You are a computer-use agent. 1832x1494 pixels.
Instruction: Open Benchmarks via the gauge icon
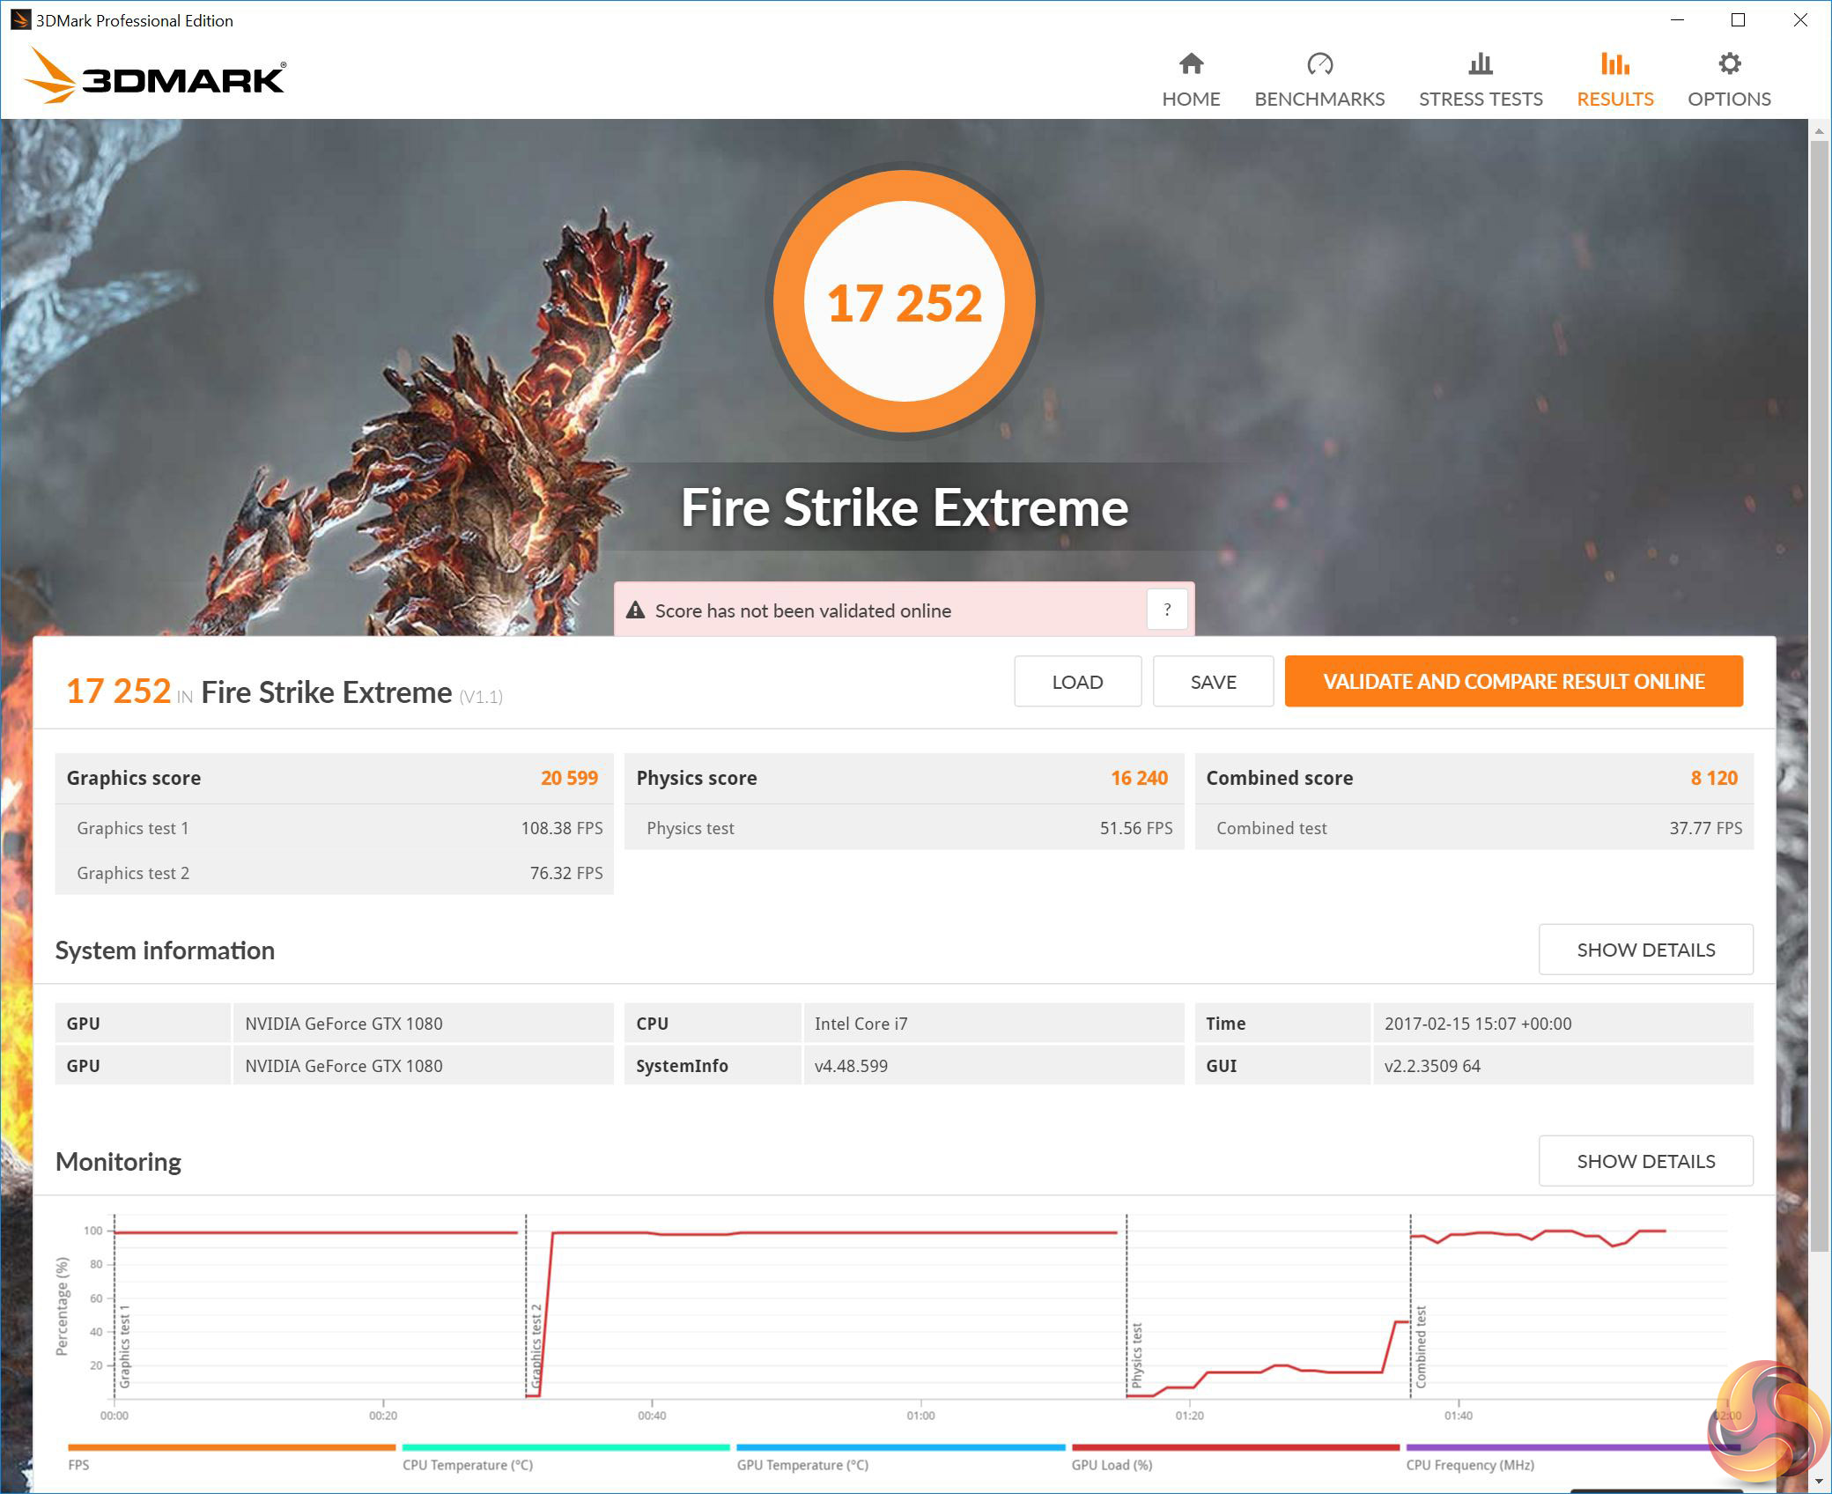[1319, 63]
